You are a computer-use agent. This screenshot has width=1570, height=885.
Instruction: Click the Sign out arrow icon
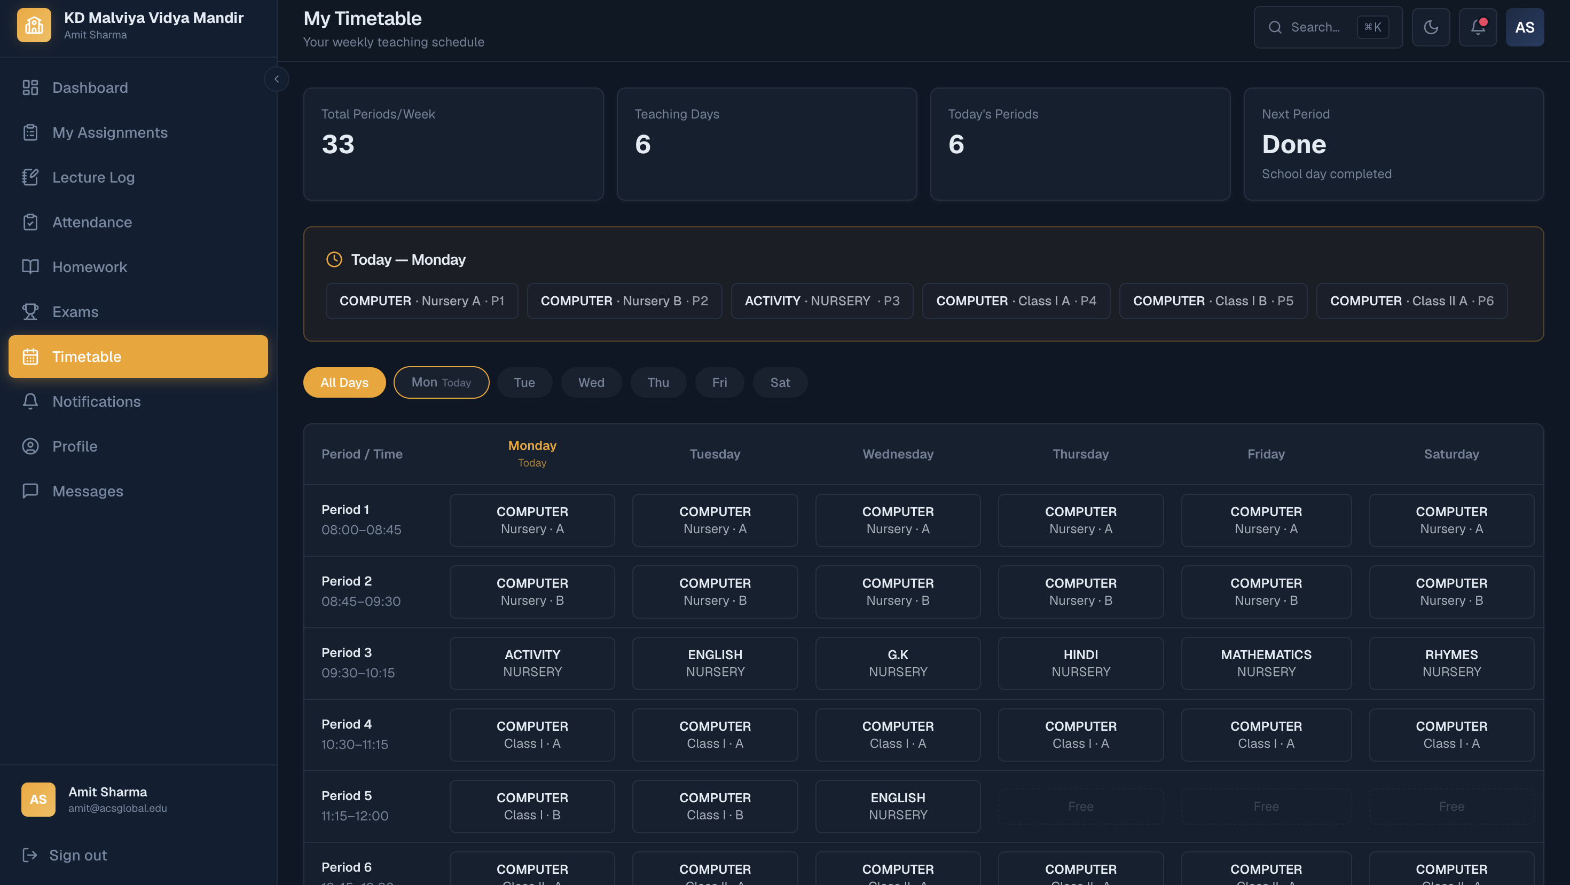coord(30,855)
